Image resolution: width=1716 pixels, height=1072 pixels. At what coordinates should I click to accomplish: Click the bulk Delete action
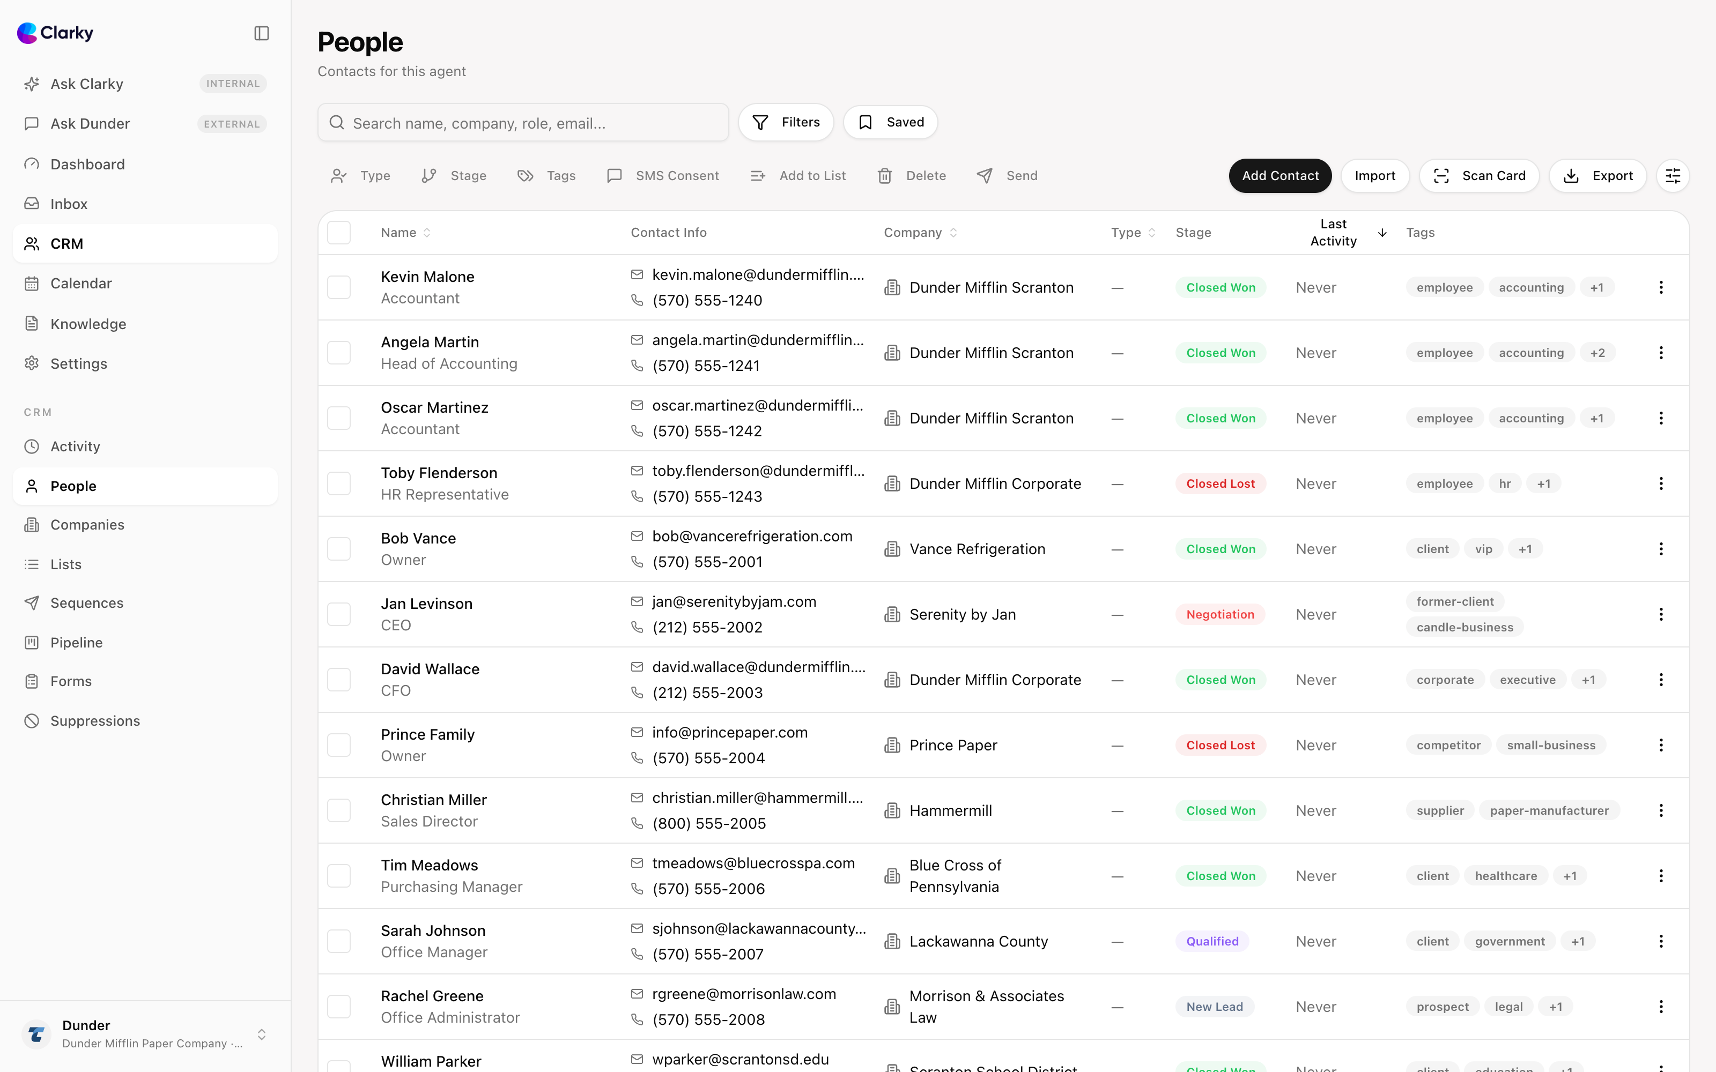coord(912,176)
